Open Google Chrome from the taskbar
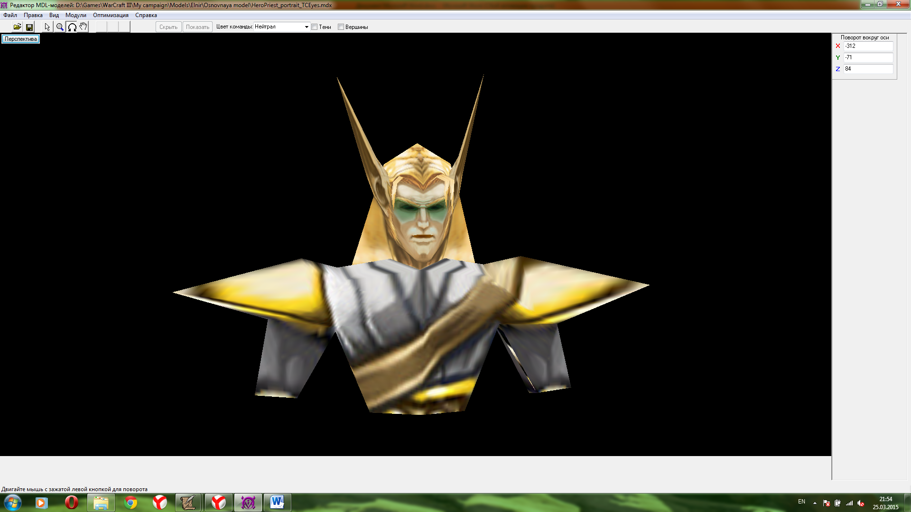 (x=130, y=503)
